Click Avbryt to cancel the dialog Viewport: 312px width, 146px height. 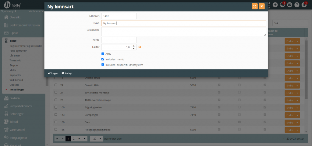pos(67,73)
